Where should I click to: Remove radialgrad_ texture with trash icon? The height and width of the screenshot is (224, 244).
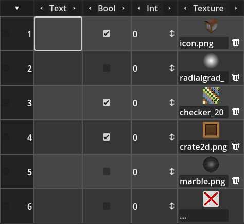click(236, 77)
